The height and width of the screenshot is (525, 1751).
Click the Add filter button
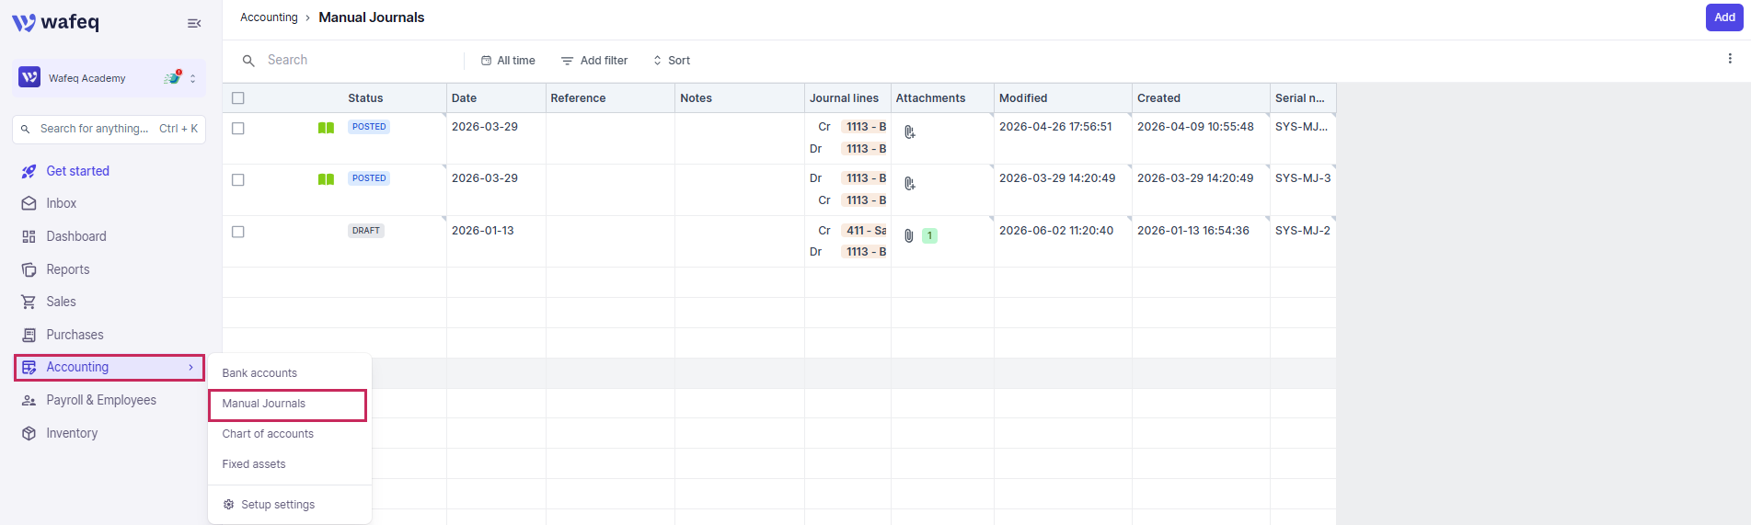(594, 61)
